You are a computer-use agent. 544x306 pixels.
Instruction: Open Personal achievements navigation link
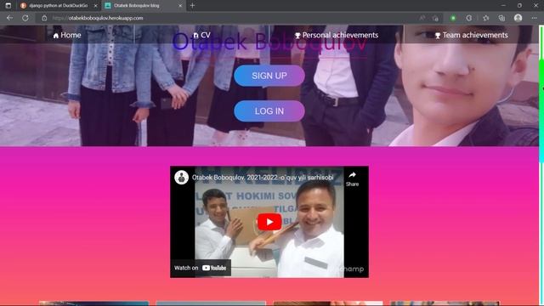pos(337,35)
